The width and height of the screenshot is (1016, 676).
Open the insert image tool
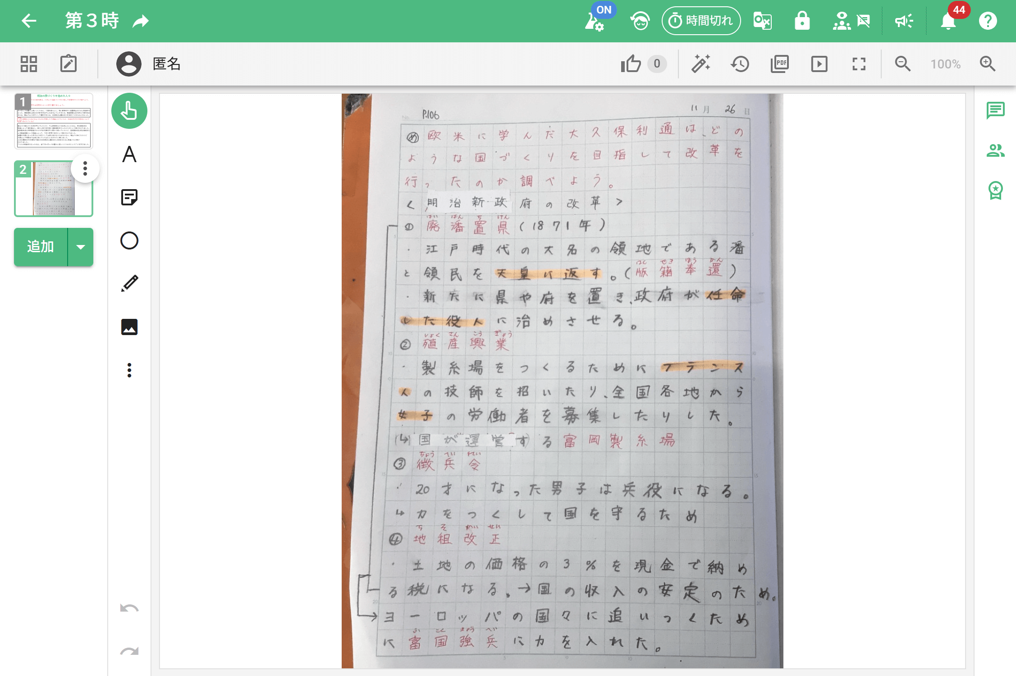pyautogui.click(x=129, y=327)
